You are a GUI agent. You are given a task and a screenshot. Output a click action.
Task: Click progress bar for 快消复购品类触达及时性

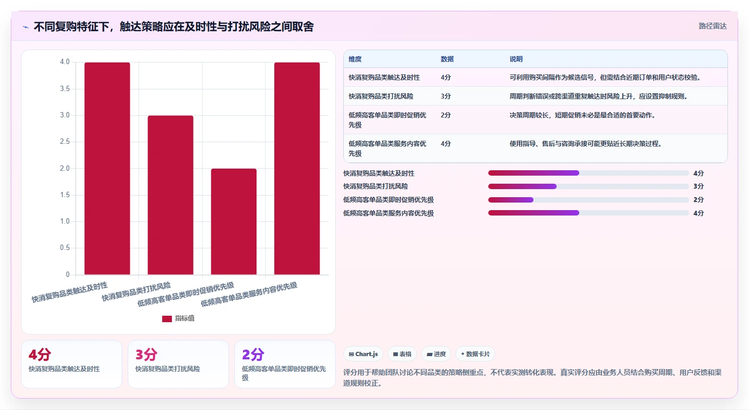pyautogui.click(x=588, y=173)
